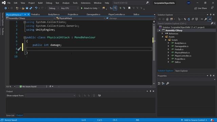Open Property Pages wrench in Properties panel
Screen dimensions: 217x122
167,83
